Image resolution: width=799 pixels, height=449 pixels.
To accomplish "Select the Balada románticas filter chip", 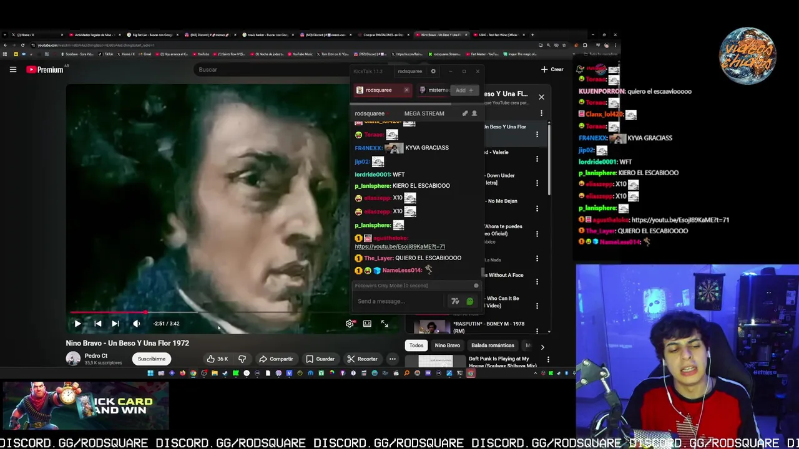I will (x=493, y=345).
